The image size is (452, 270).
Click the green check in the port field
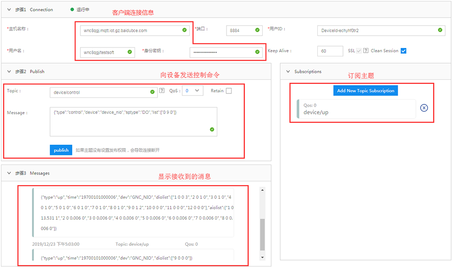[257, 30]
